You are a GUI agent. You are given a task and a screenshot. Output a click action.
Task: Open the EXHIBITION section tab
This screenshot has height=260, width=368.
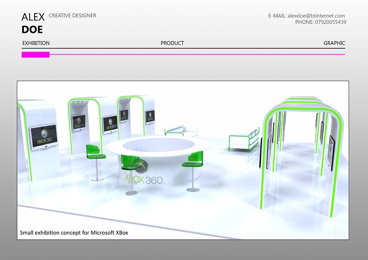click(x=36, y=43)
